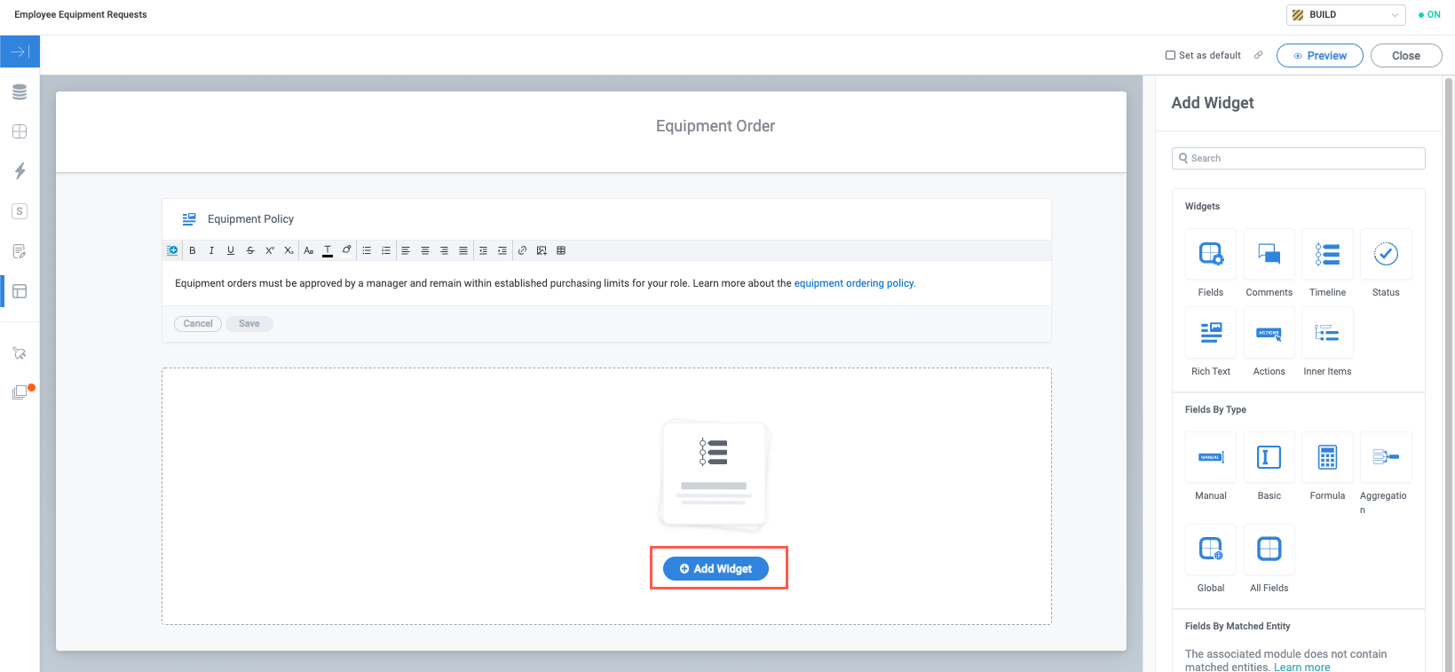1455x672 pixels.
Task: Insert a numbered list
Action: click(386, 250)
